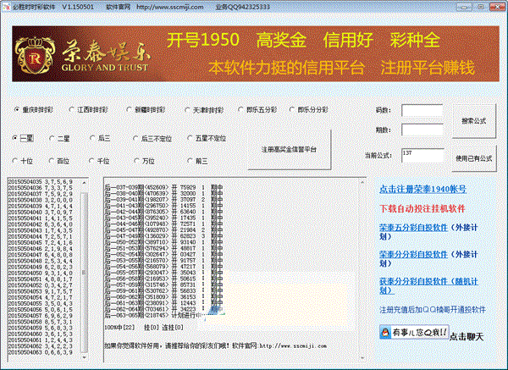Screen dimensions: 508x370
Task: Select draw row 20150504063
Action: (x=41, y=352)
